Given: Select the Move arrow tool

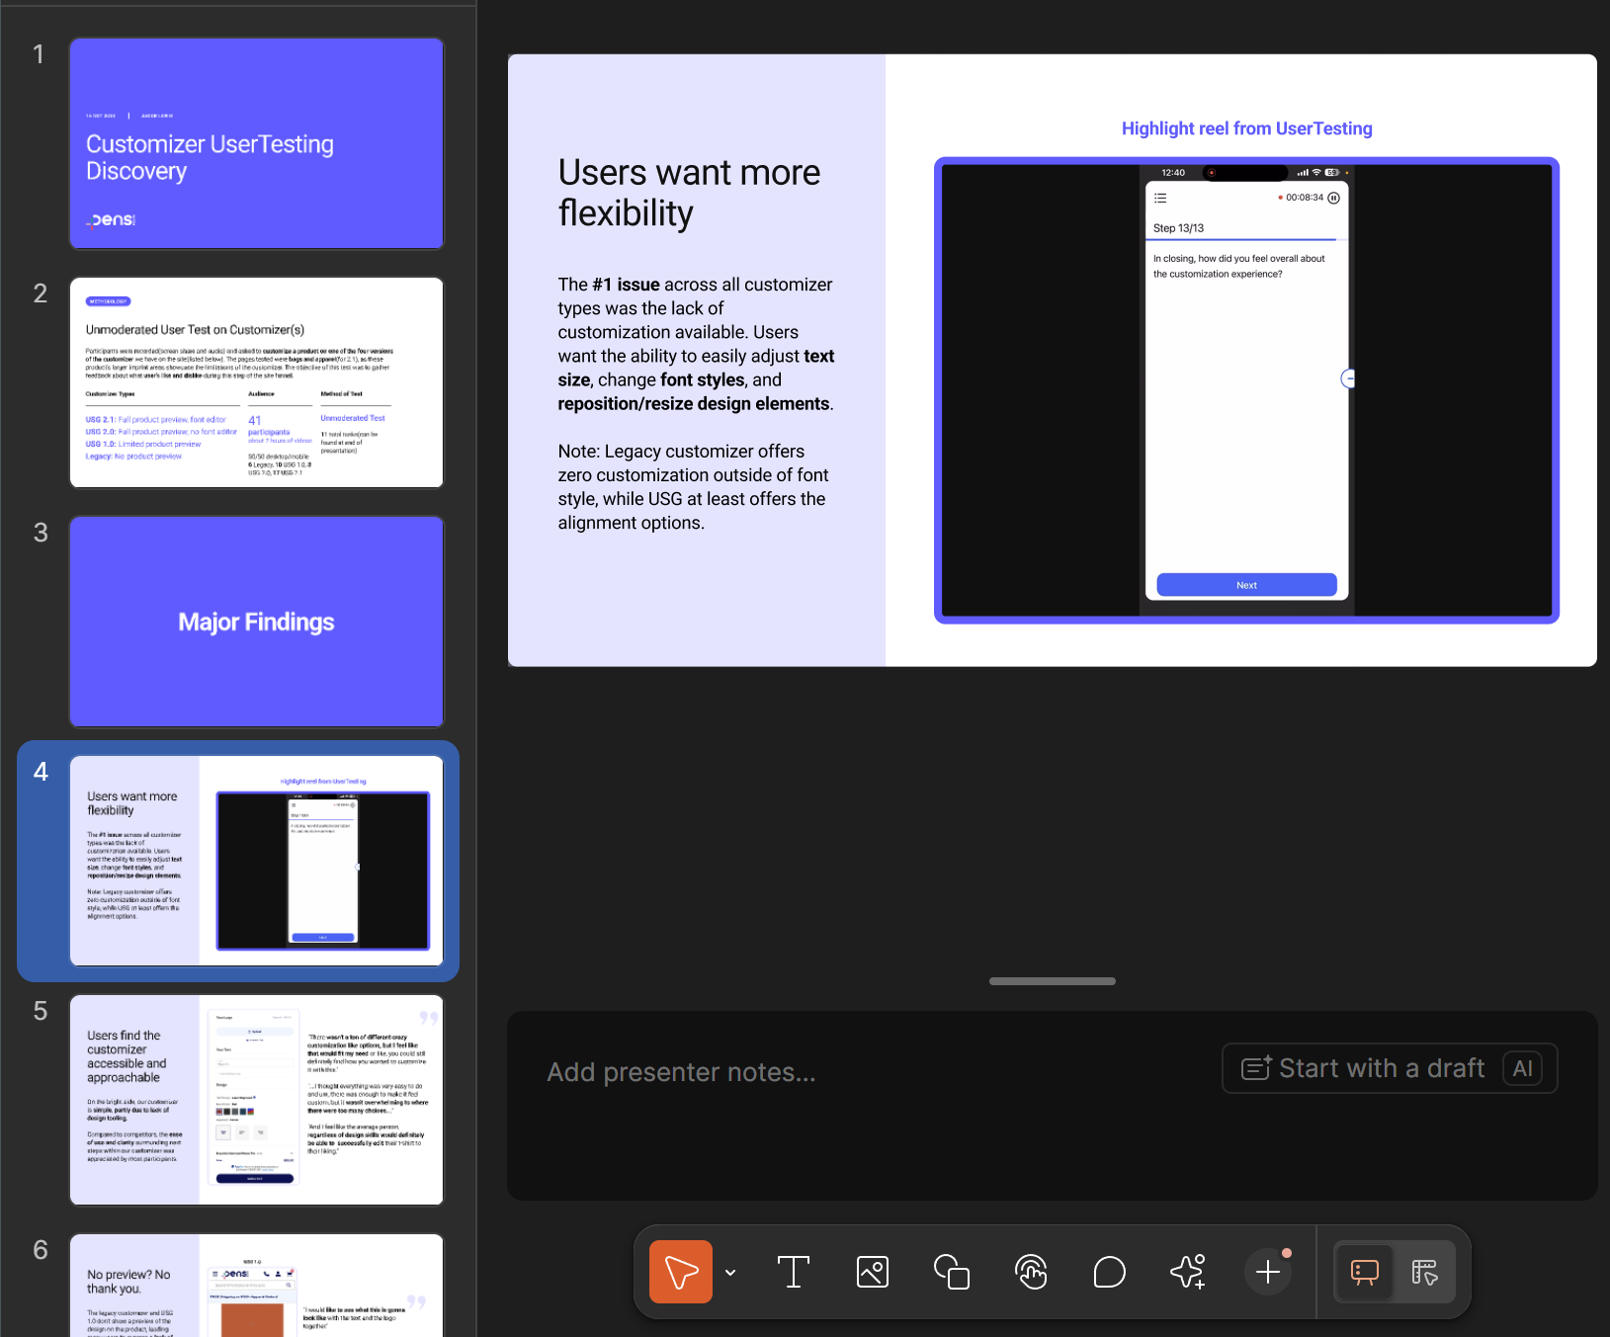Looking at the screenshot, I should pyautogui.click(x=680, y=1272).
